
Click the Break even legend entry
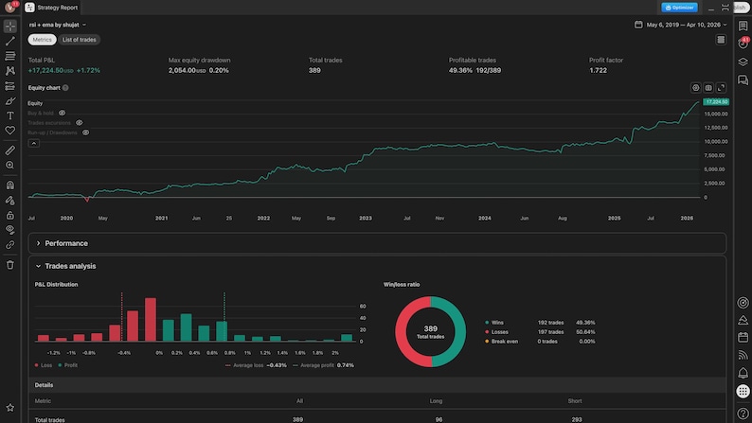501,342
